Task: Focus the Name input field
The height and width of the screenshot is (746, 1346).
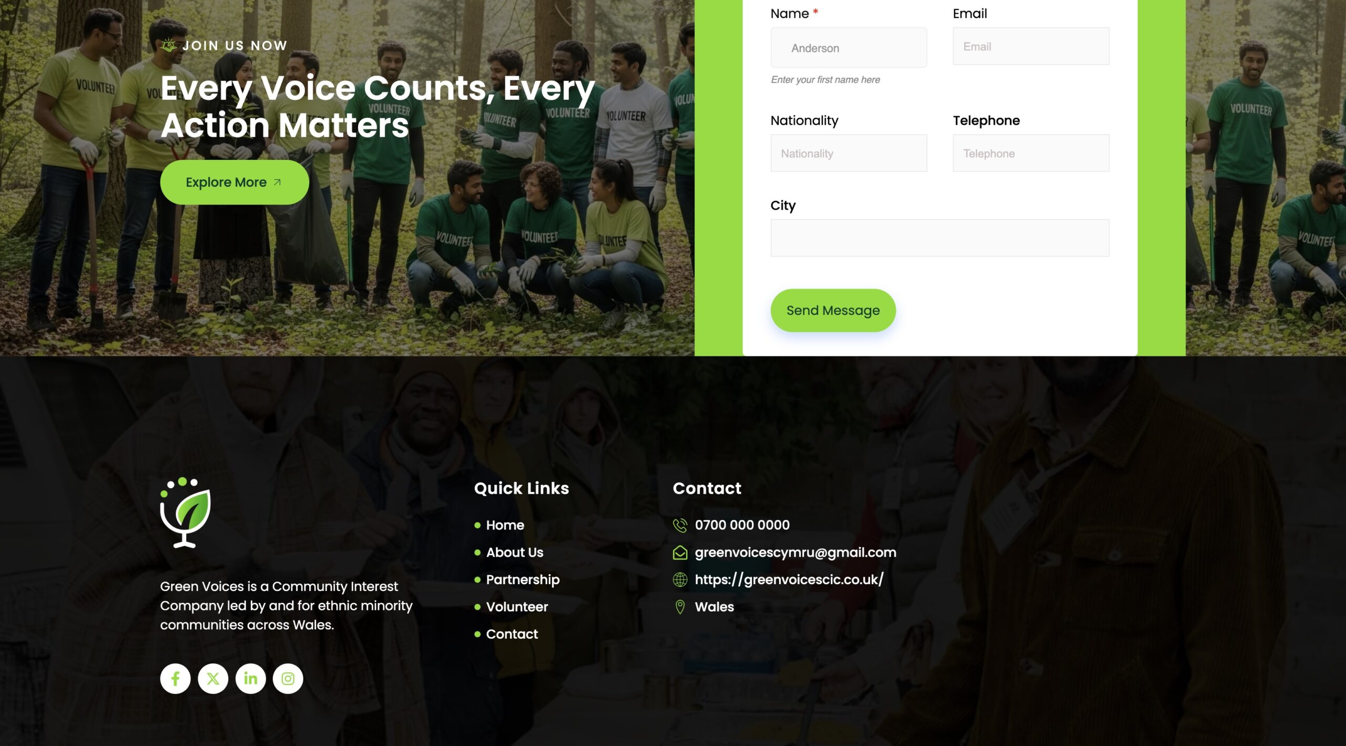Action: click(849, 48)
